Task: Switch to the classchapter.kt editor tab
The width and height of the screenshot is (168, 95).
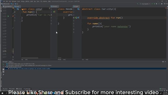Action: 8,6
